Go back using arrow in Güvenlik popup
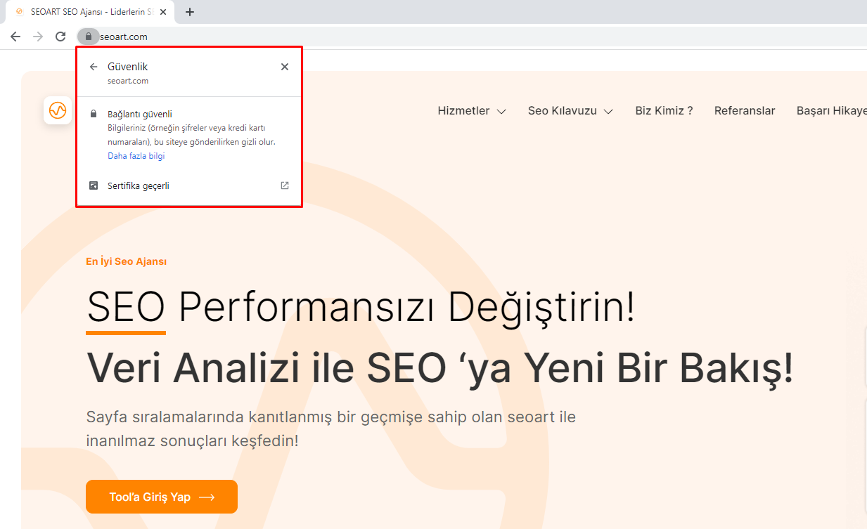 [94, 67]
